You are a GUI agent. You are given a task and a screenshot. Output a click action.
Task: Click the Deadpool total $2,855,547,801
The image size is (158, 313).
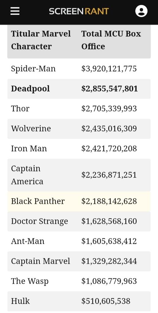pyautogui.click(x=109, y=89)
